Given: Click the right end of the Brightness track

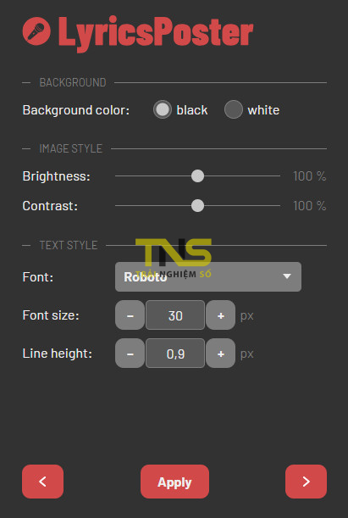Looking at the screenshot, I should click(x=279, y=175).
